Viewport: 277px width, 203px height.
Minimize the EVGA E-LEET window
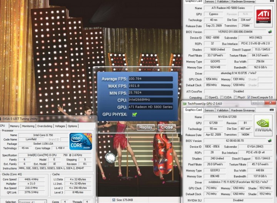click(75, 118)
